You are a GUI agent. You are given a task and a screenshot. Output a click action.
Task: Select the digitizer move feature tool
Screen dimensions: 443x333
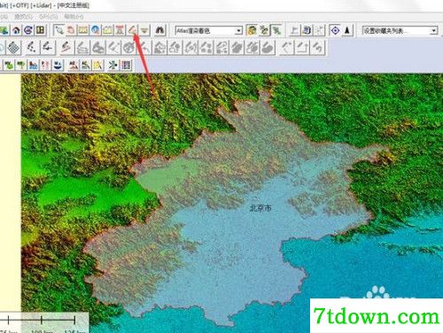click(x=48, y=48)
